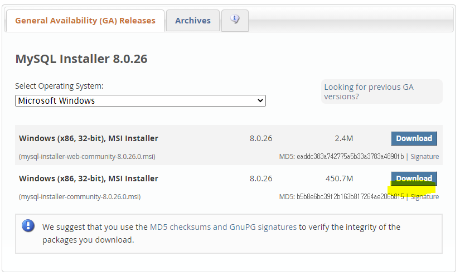The image size is (460, 275).
Task: Select filename text mysql-installer-community-8.0.26.0.msi
Action: 80,197
